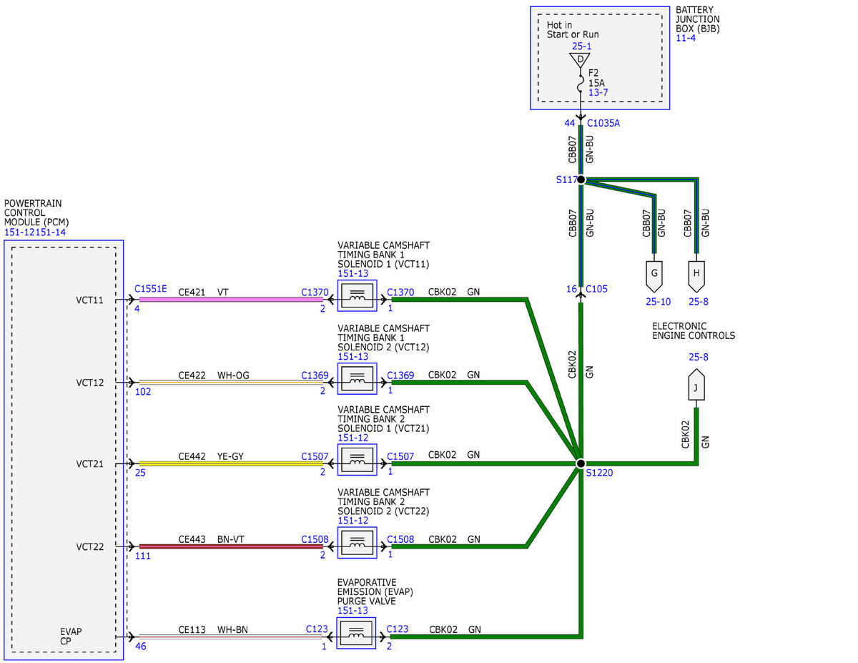The image size is (858, 663).
Task: Click the VCT12 solenoid coil symbol
Action: pos(357,378)
